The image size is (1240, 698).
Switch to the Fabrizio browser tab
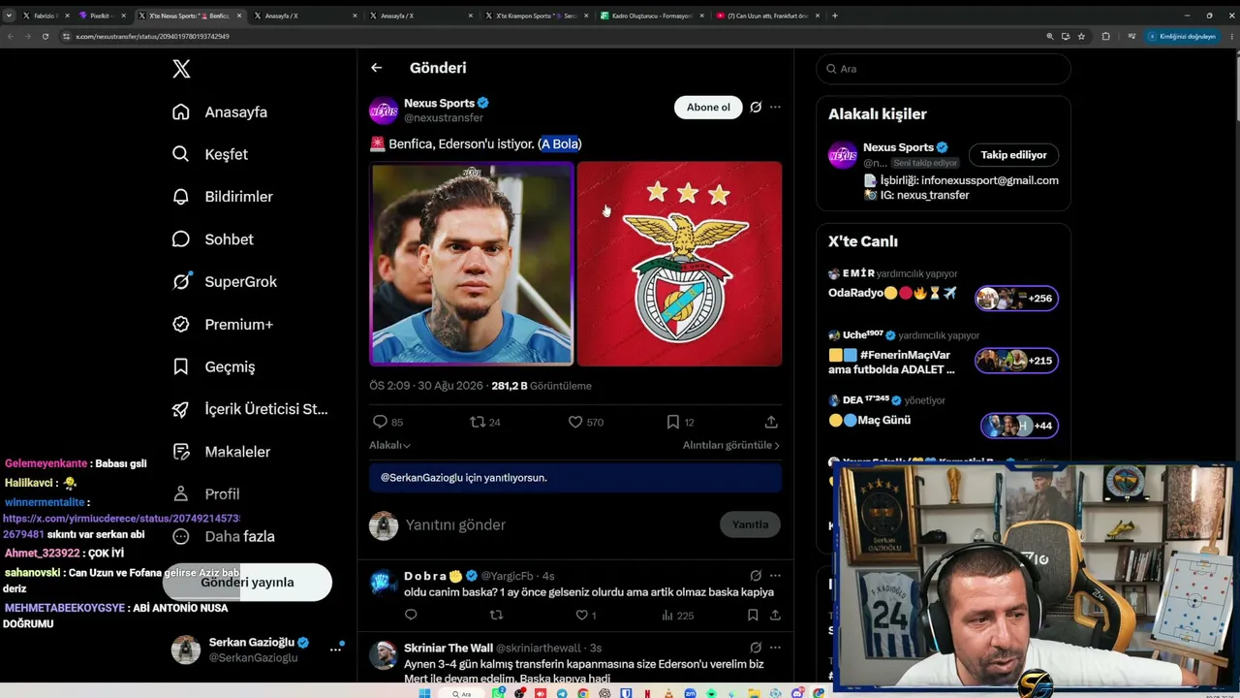(46, 16)
